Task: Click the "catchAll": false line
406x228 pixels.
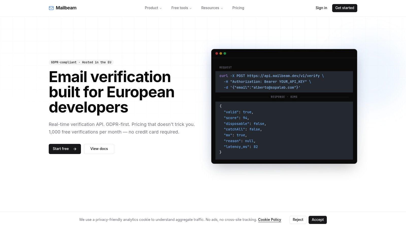Action: point(243,129)
